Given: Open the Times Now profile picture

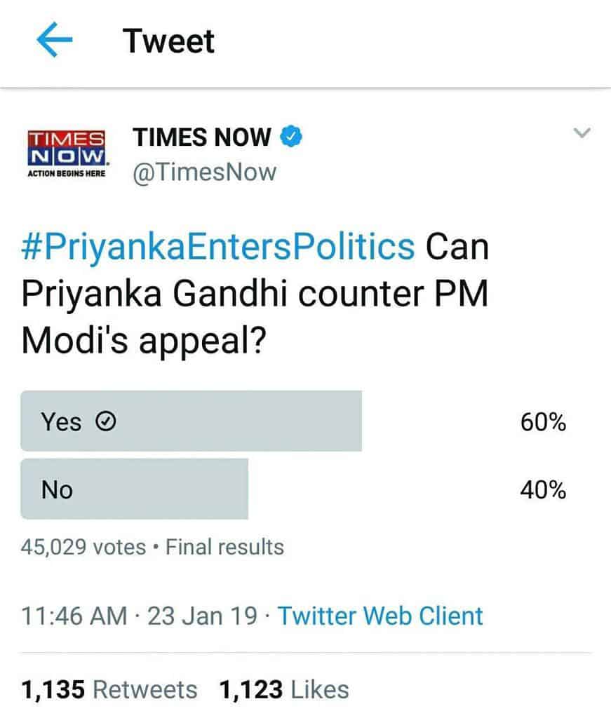Looking at the screenshot, I should (65, 152).
